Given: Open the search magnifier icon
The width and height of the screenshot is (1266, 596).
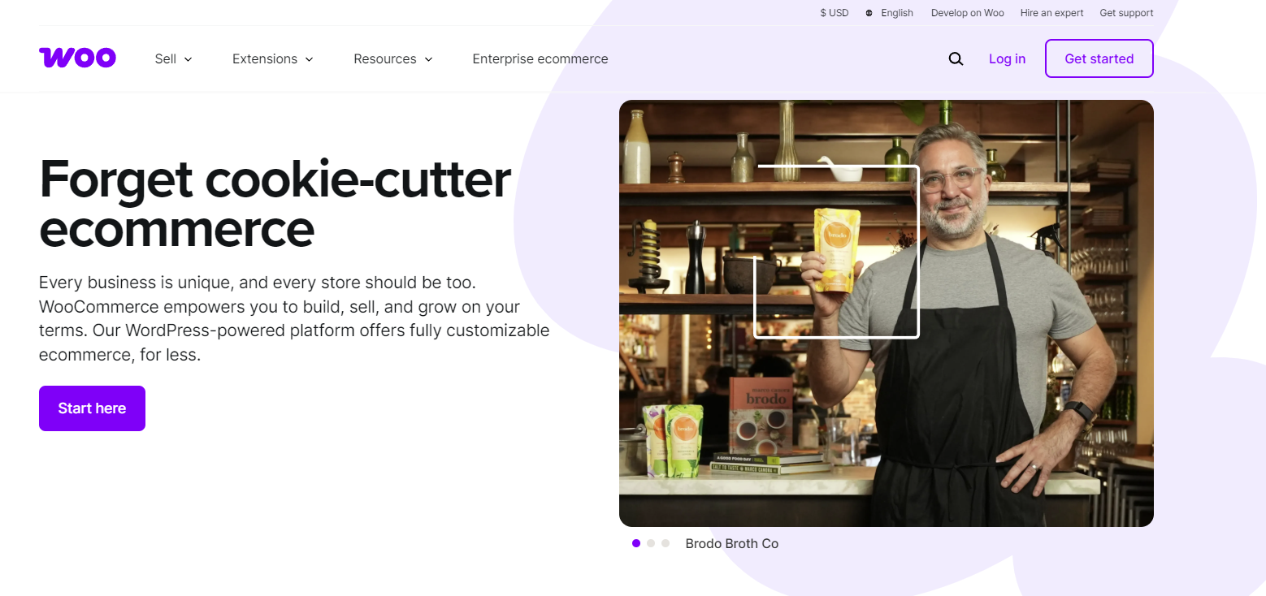Looking at the screenshot, I should tap(956, 58).
